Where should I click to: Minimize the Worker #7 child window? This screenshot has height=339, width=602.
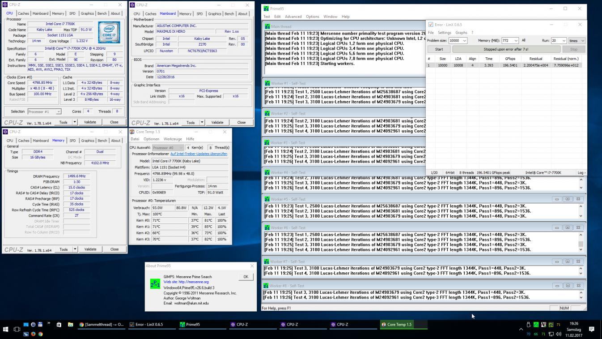tap(557, 262)
